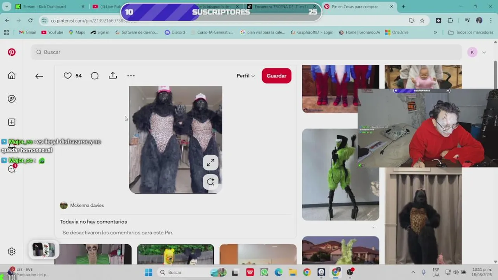
Task: Click the taskbar microphone icon
Action: click(x=423, y=272)
